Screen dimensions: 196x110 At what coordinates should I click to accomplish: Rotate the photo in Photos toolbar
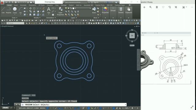[x=169, y=7]
